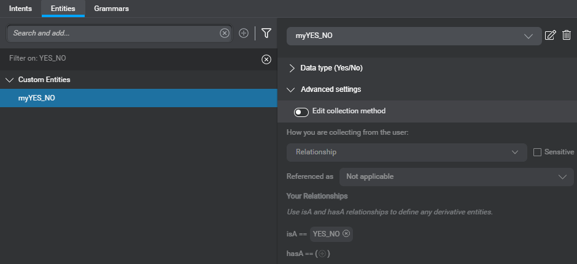This screenshot has width=577, height=264.
Task: Clear the search field text
Action: pyautogui.click(x=225, y=33)
